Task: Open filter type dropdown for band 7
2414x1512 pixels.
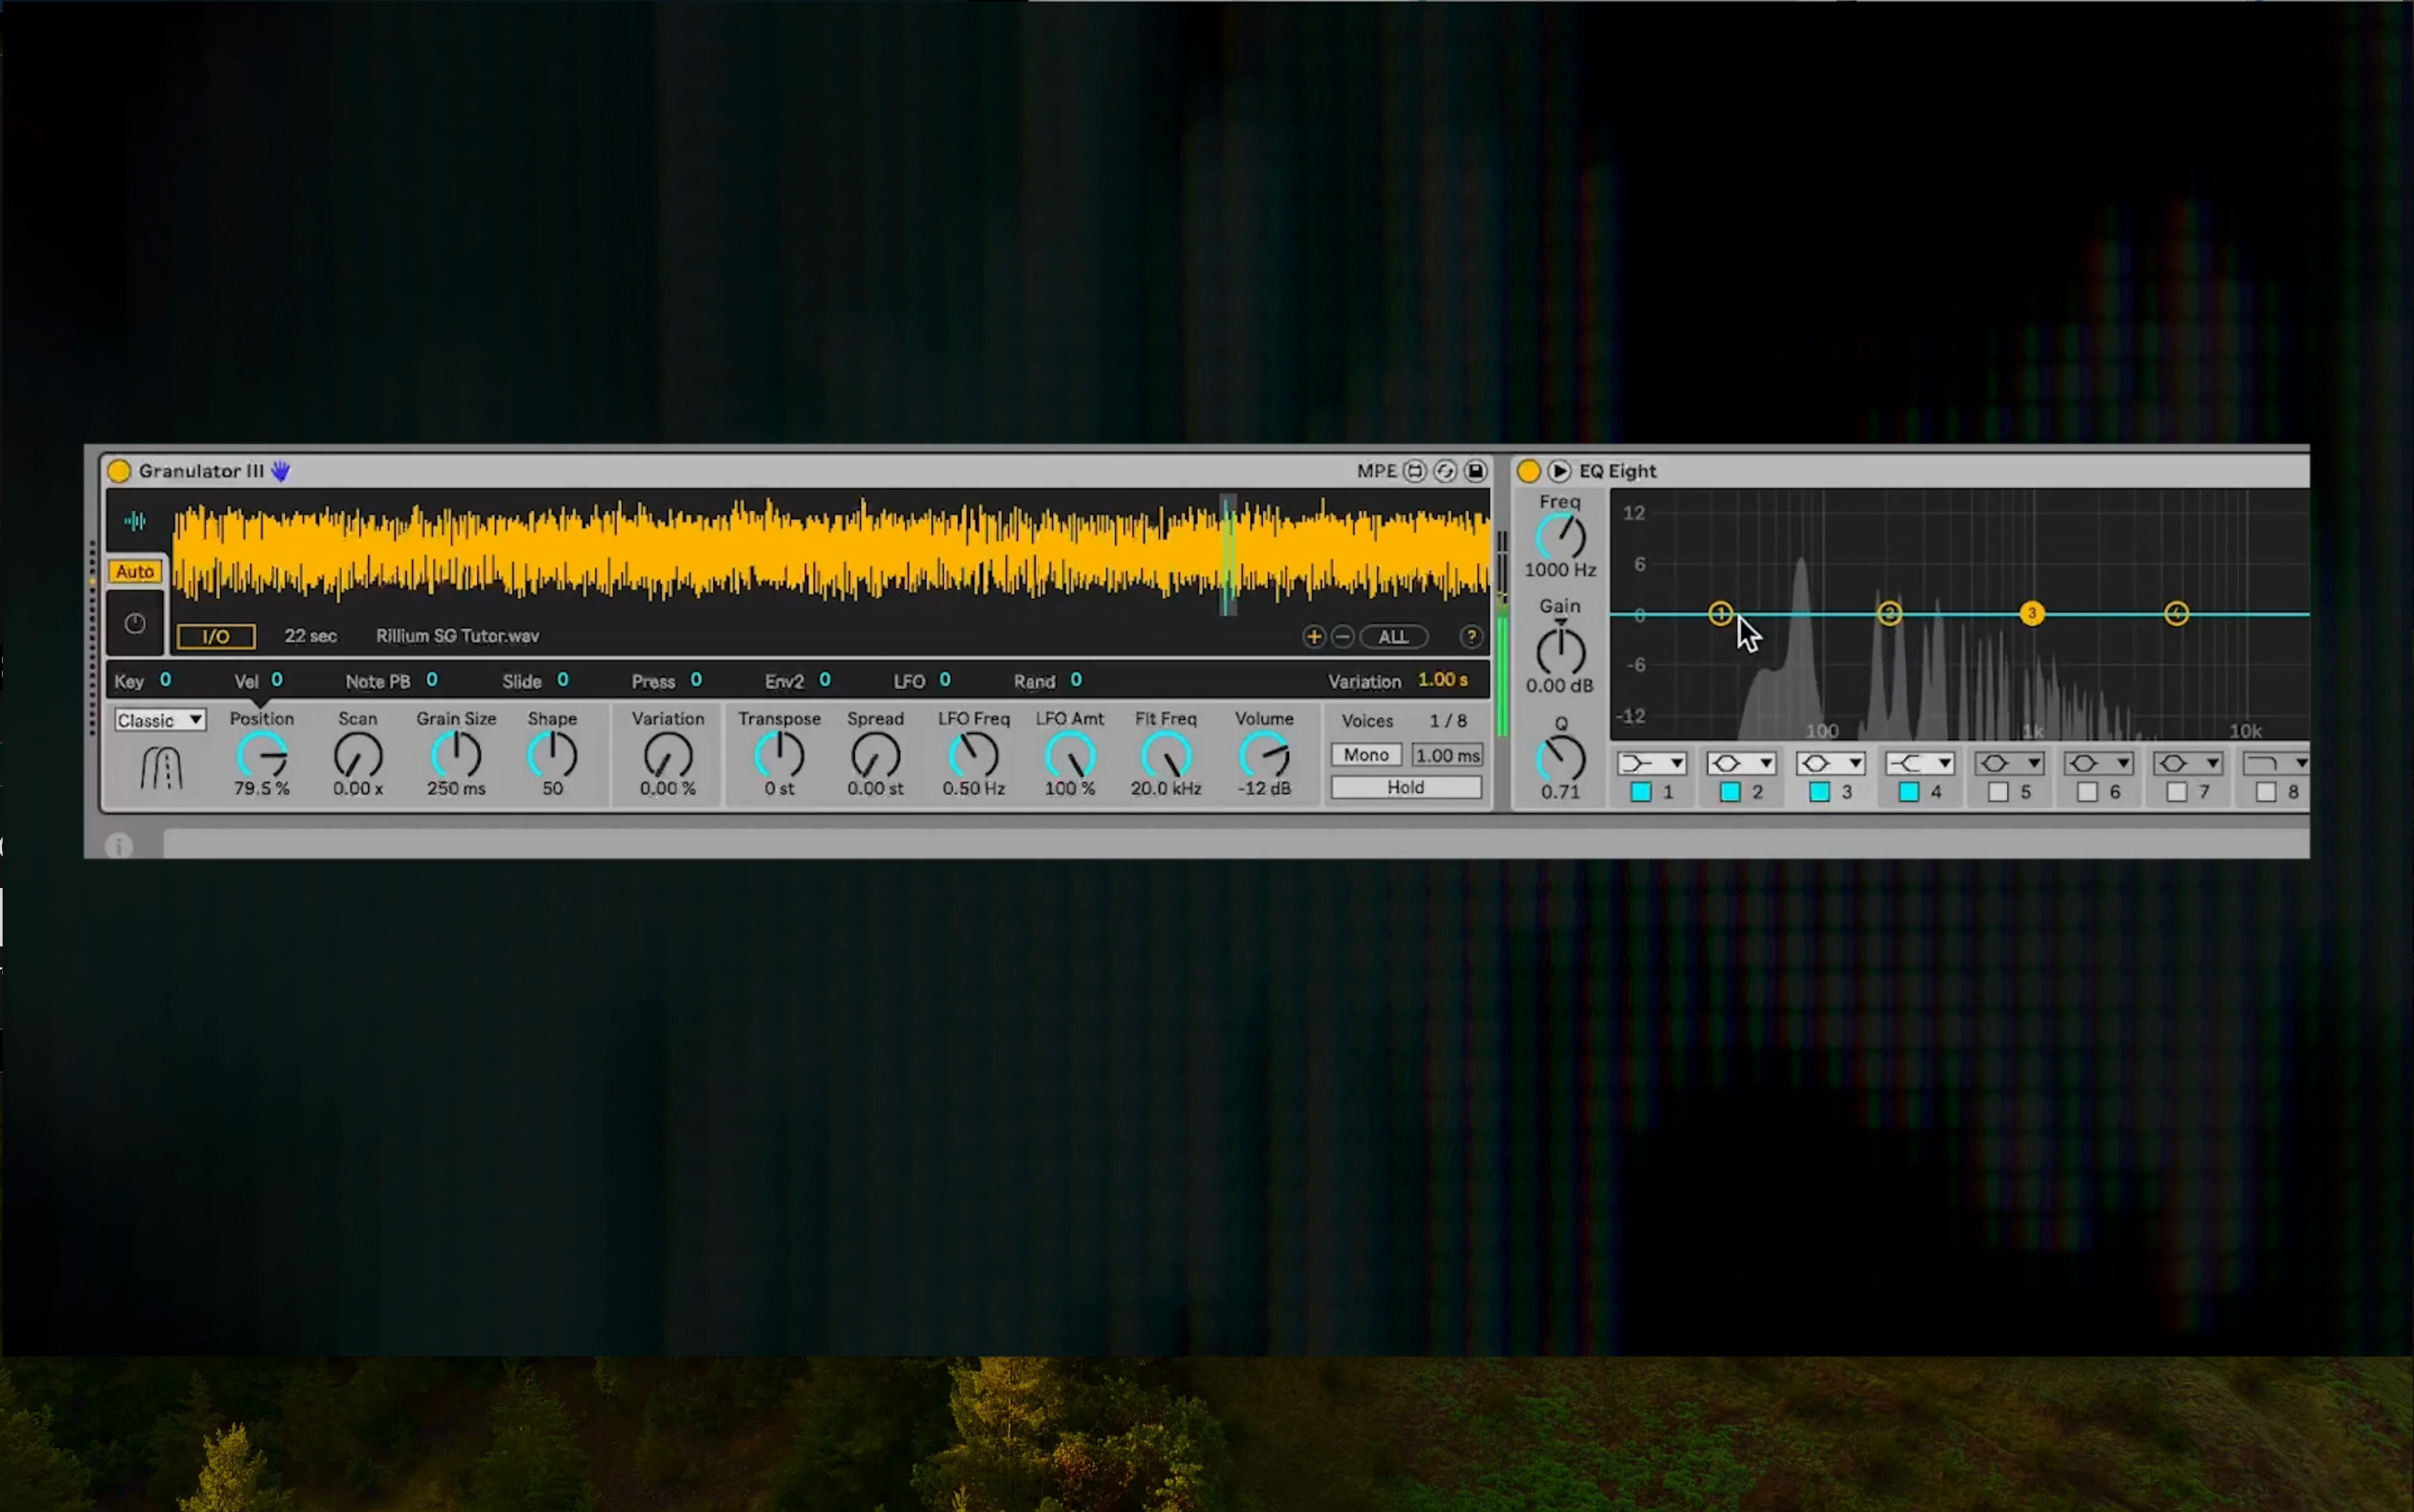Action: (x=2188, y=764)
